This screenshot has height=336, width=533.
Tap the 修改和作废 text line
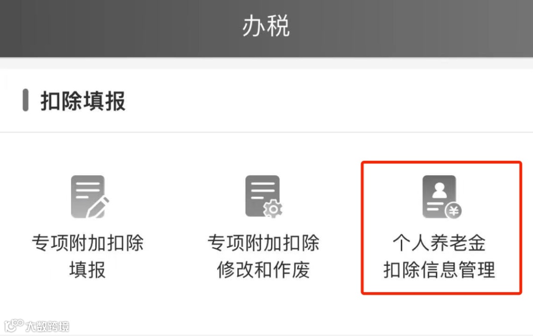tap(264, 270)
